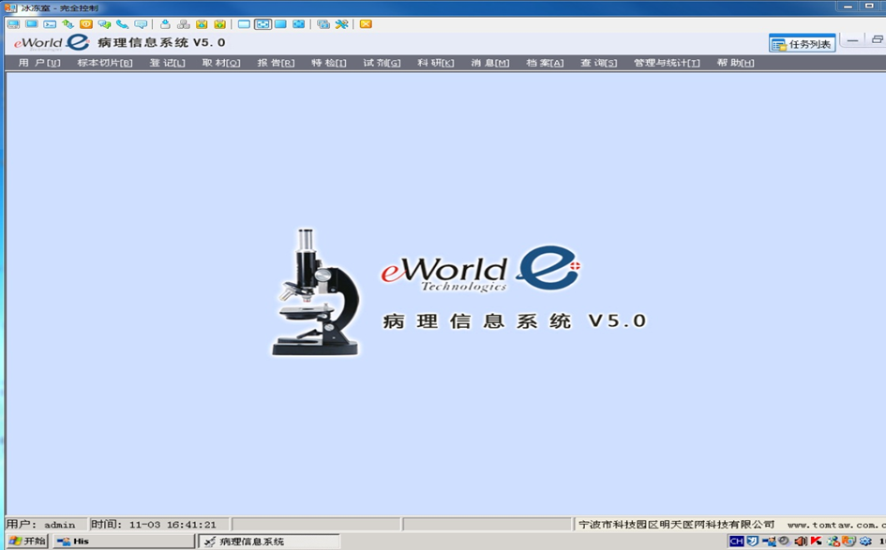Image resolution: width=886 pixels, height=550 pixels.
Task: Open the 科研[K] menu
Action: 435,63
